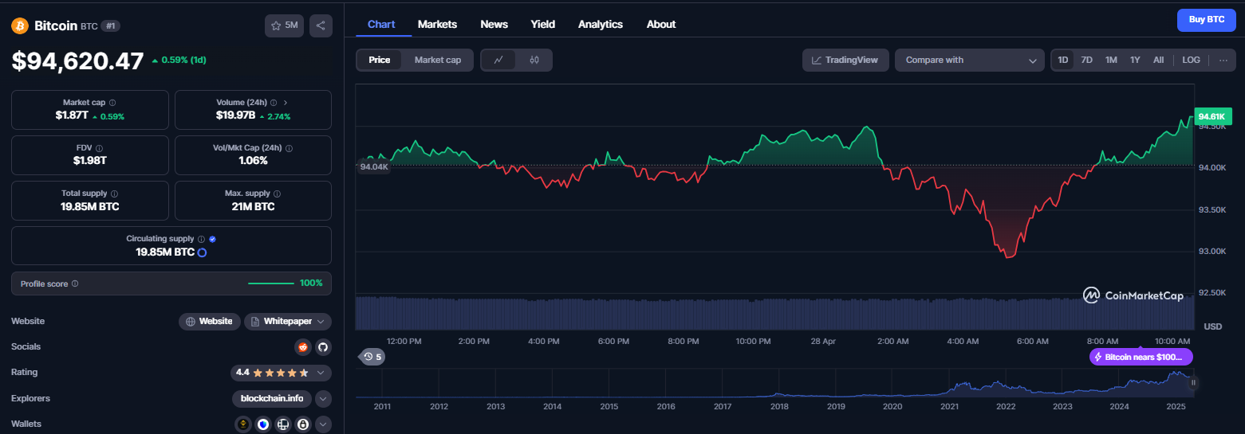Open the Reddit social link
The width and height of the screenshot is (1245, 434).
click(302, 346)
